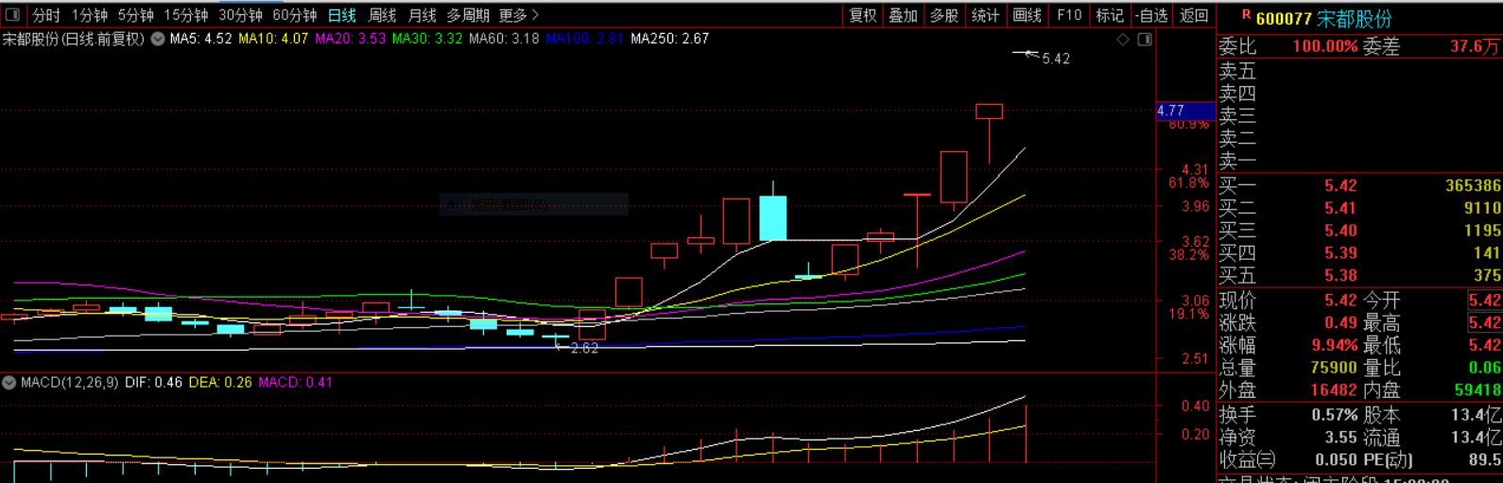Open the 统计 statistics tool
This screenshot has width=1503, height=483.
tap(986, 15)
